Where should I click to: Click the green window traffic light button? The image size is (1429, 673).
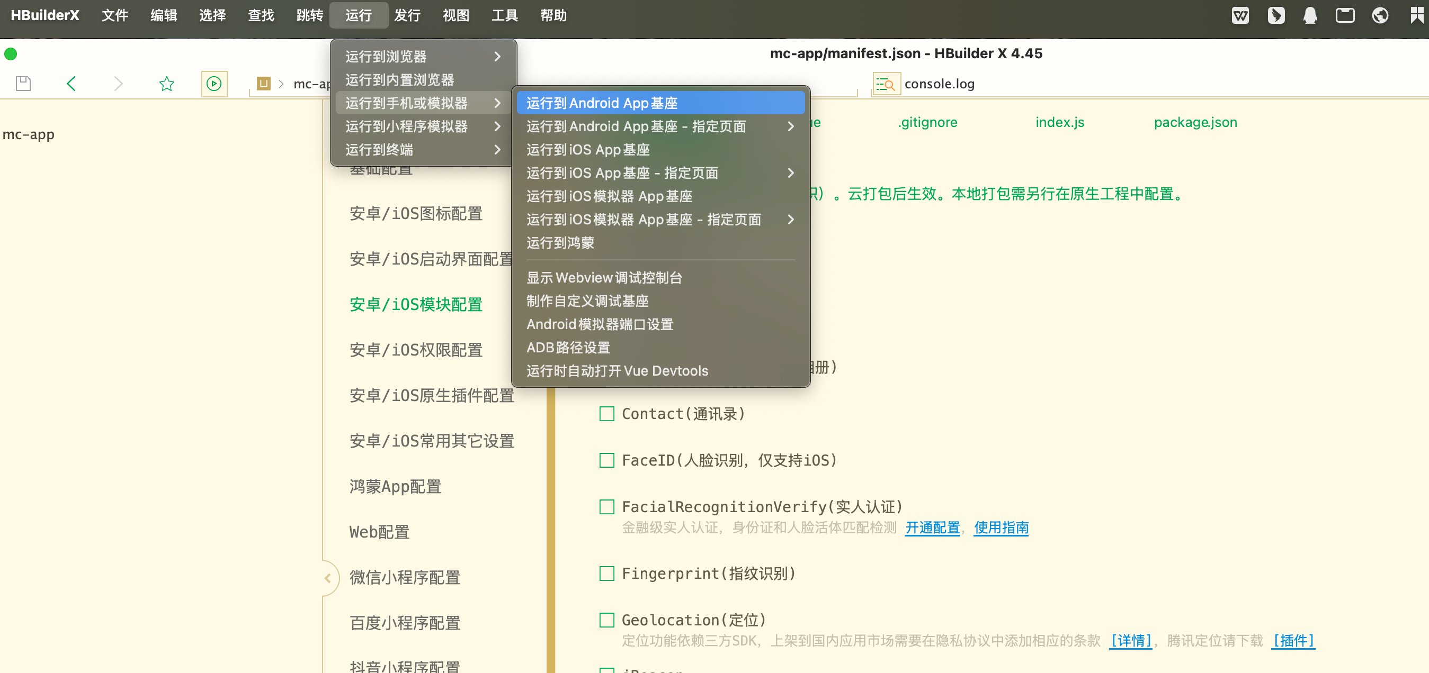[11, 54]
